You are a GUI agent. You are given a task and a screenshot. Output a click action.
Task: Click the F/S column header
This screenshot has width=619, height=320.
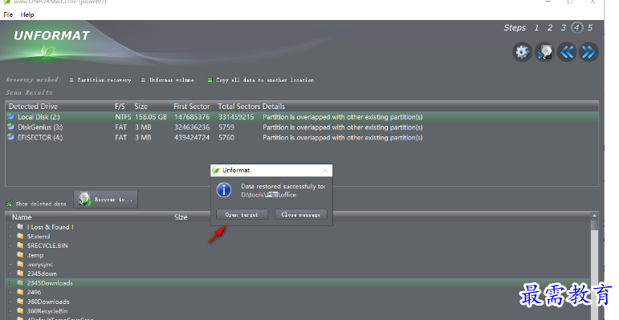click(120, 106)
